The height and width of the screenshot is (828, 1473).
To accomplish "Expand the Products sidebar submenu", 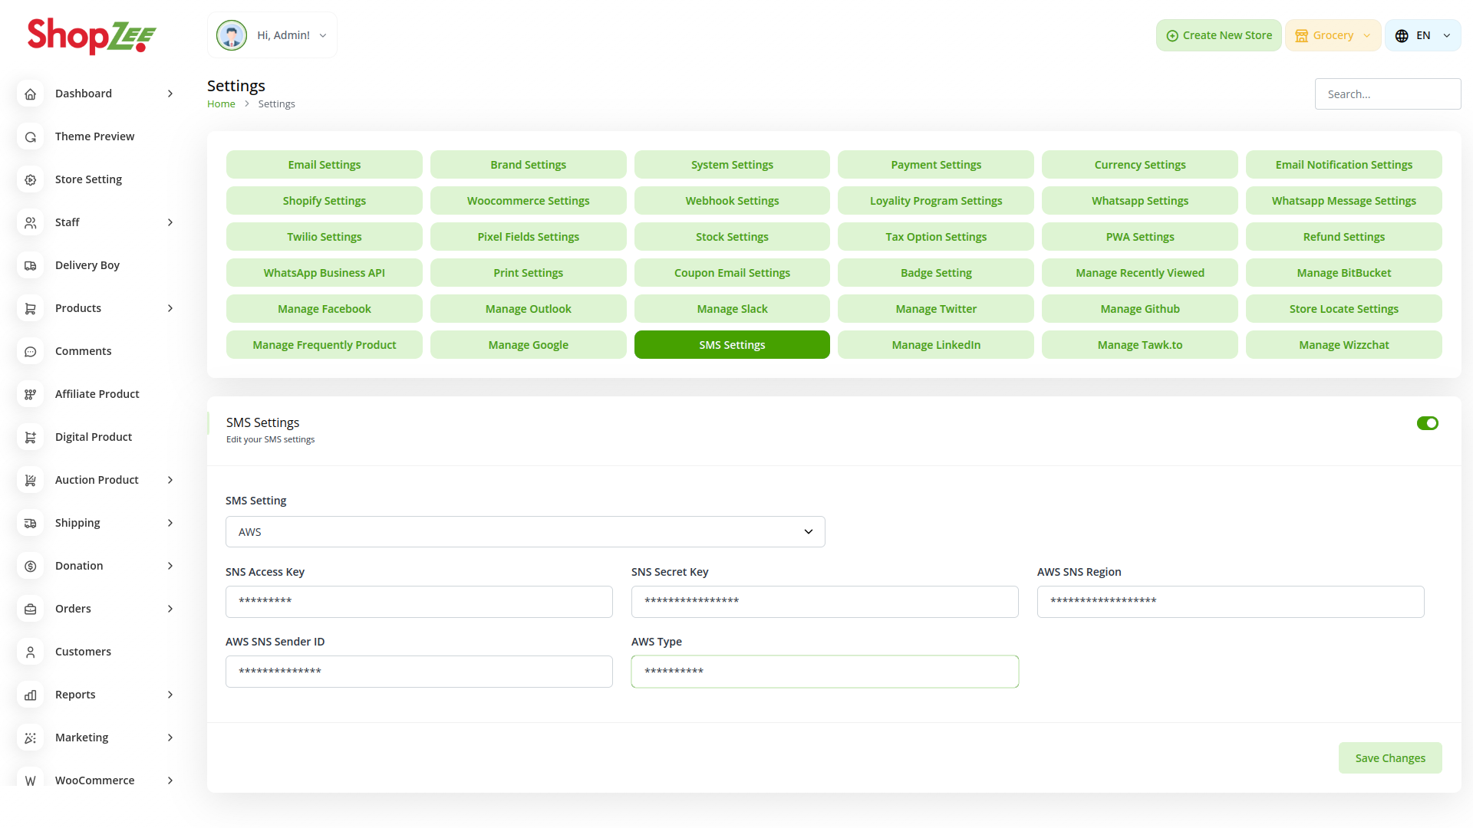I will pos(170,308).
